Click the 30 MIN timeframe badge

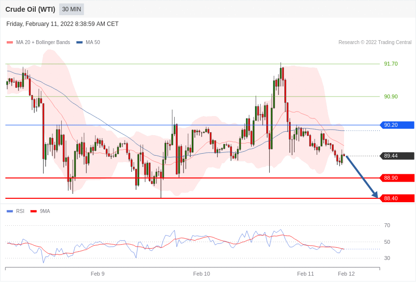click(x=71, y=9)
